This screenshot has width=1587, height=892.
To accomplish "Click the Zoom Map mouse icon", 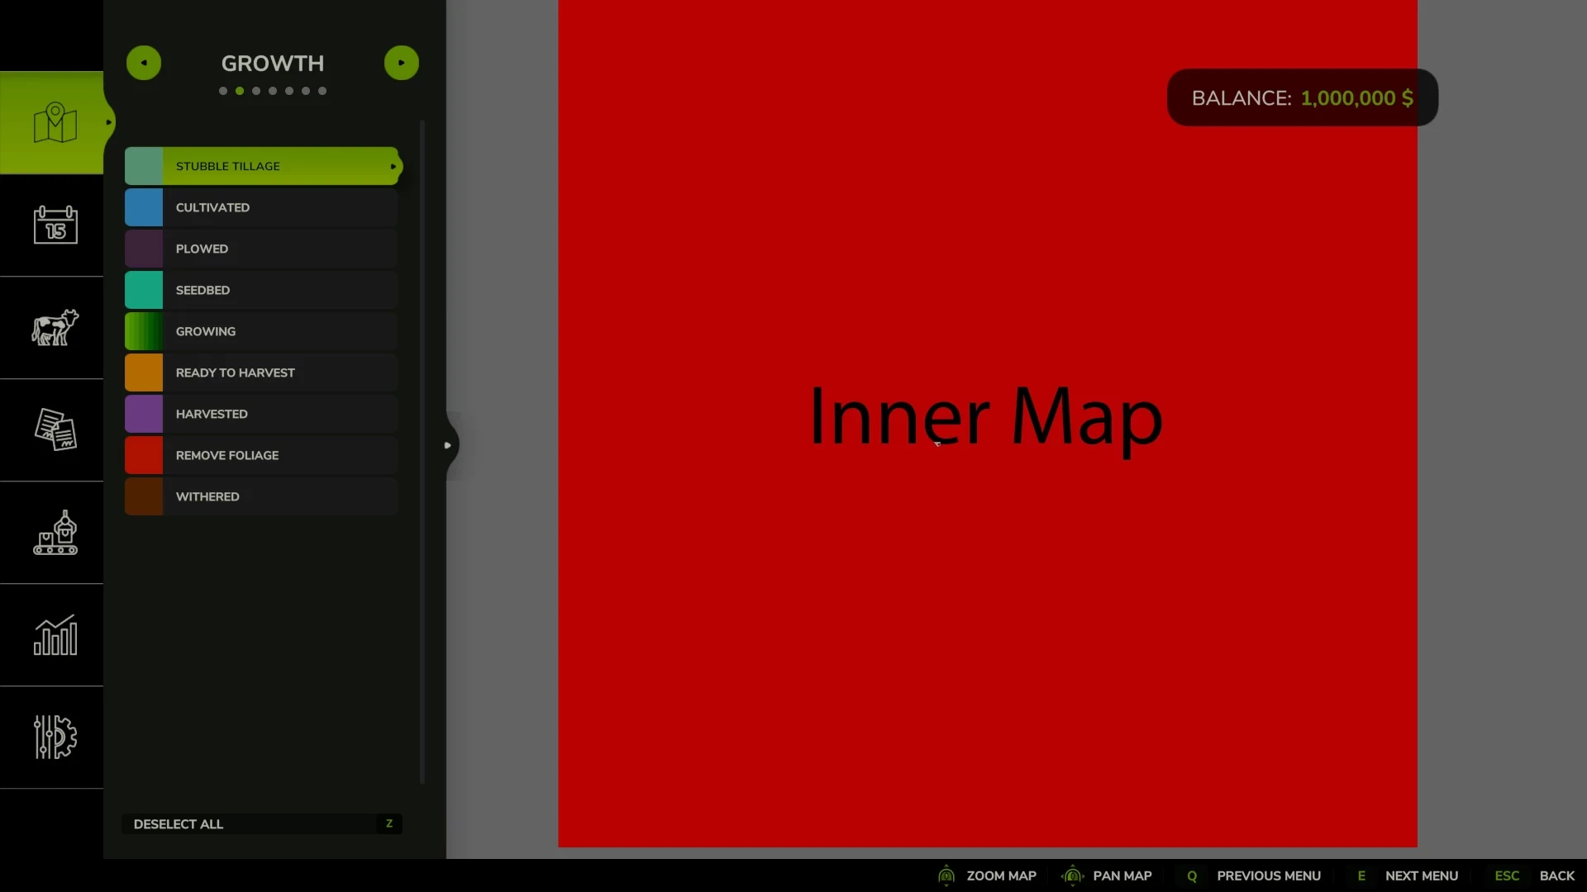I will click(946, 875).
